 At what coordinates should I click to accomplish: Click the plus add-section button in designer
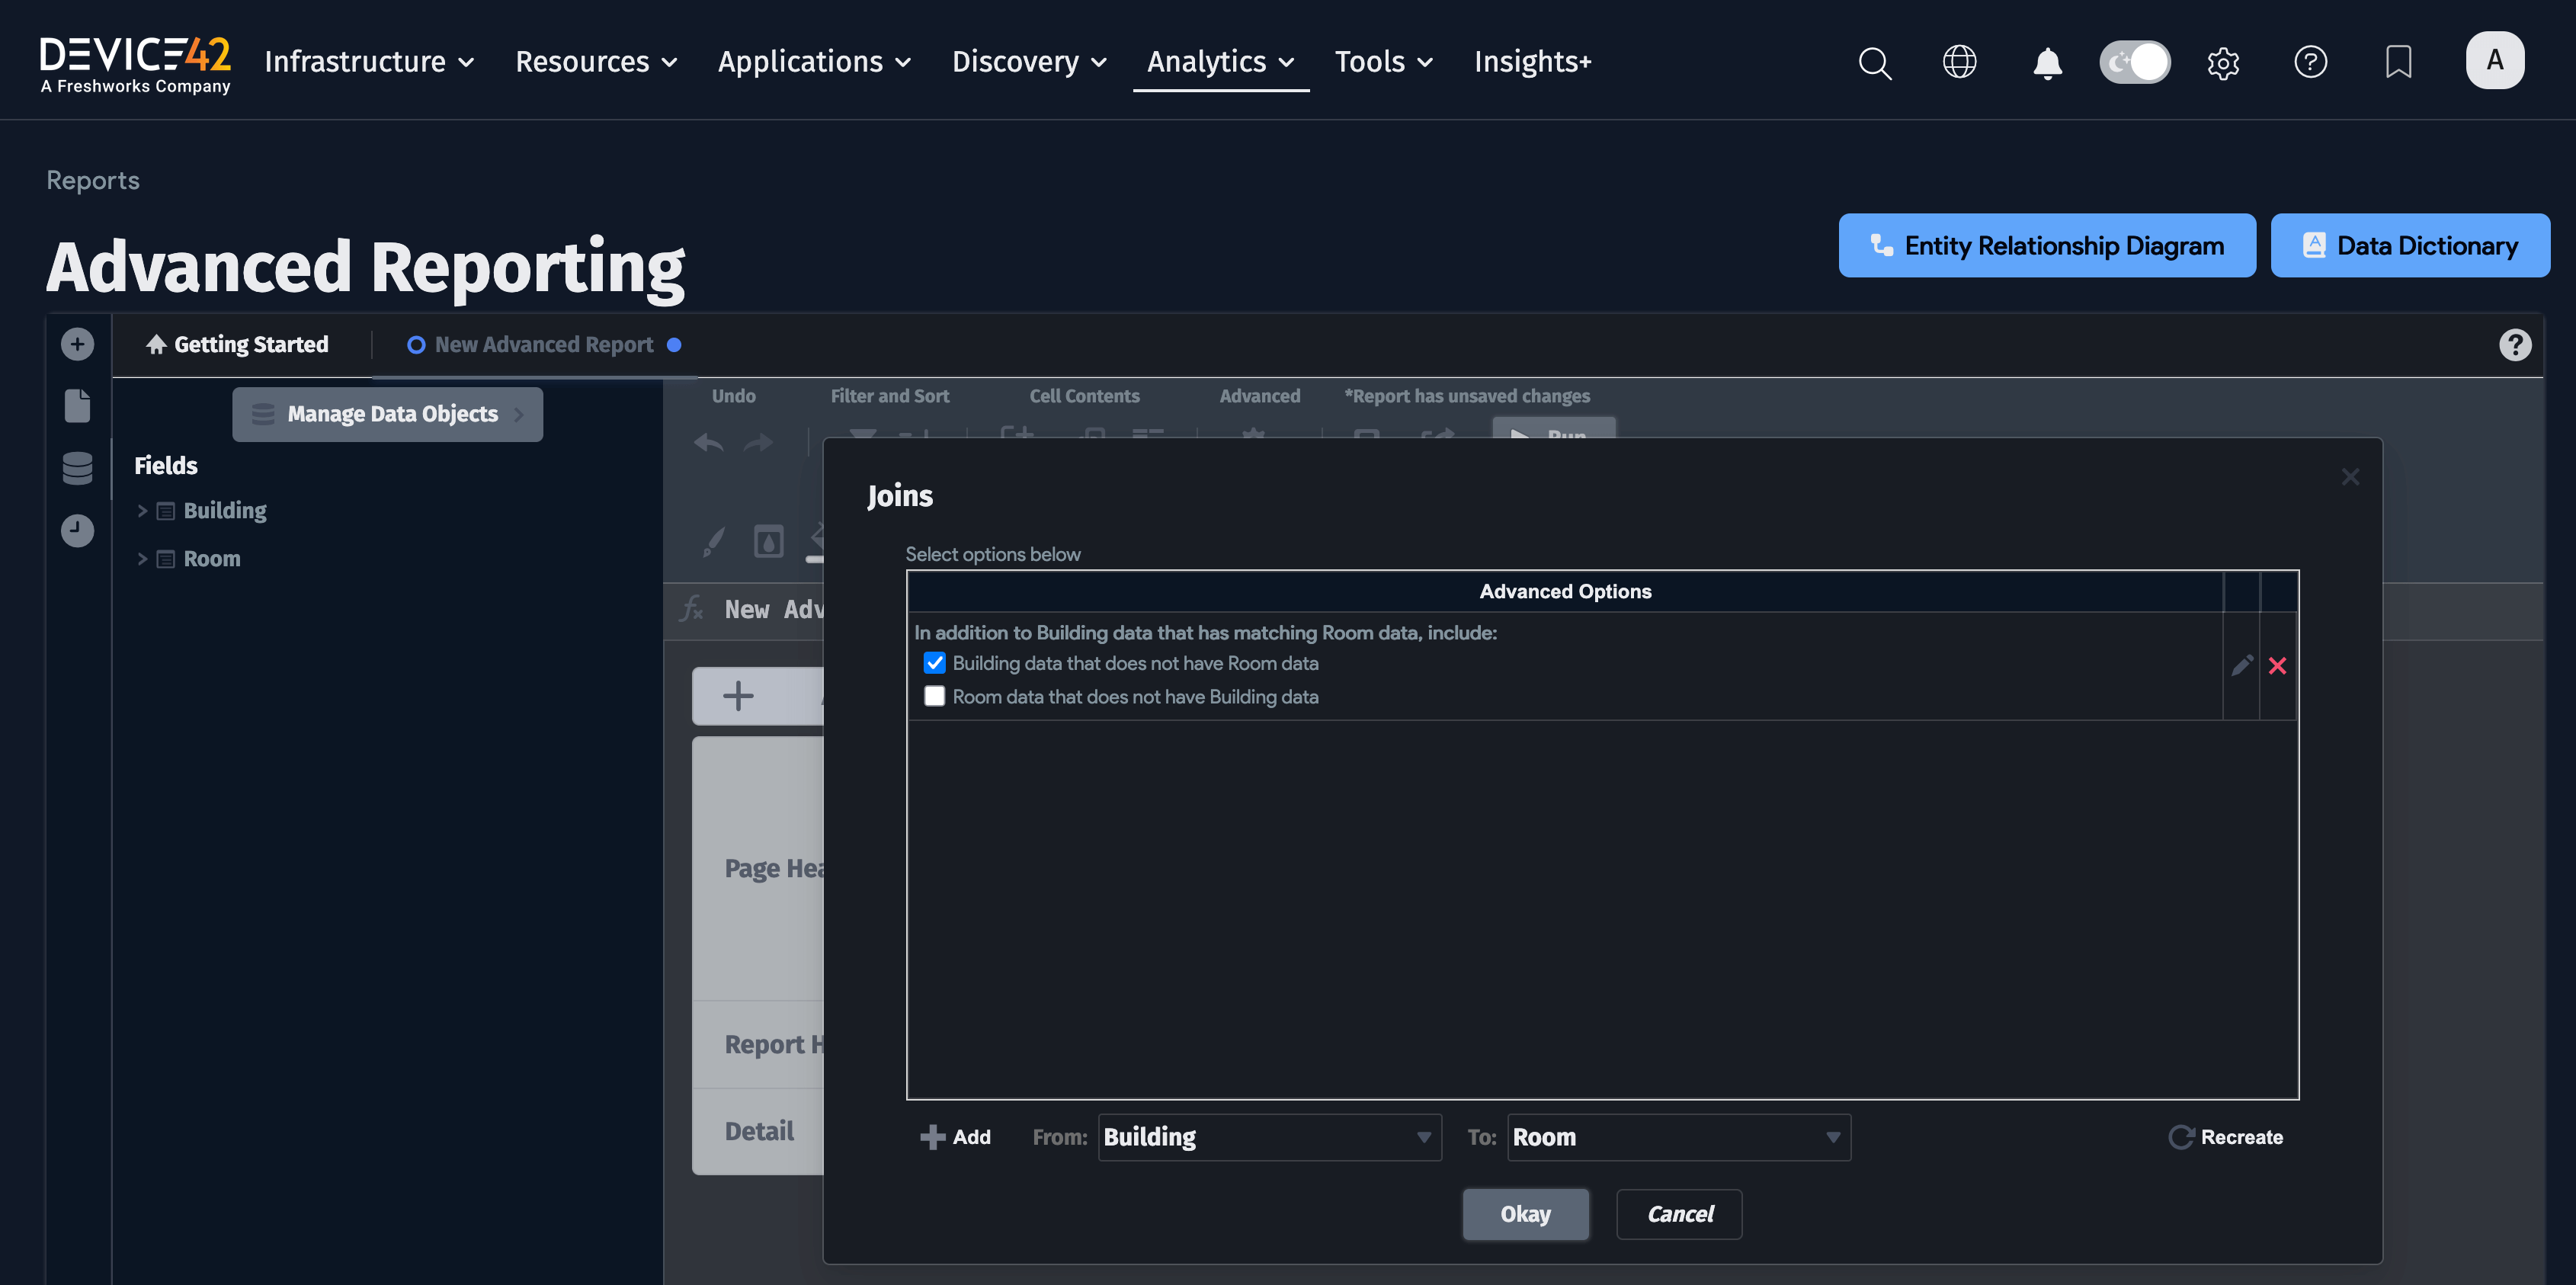(738, 696)
